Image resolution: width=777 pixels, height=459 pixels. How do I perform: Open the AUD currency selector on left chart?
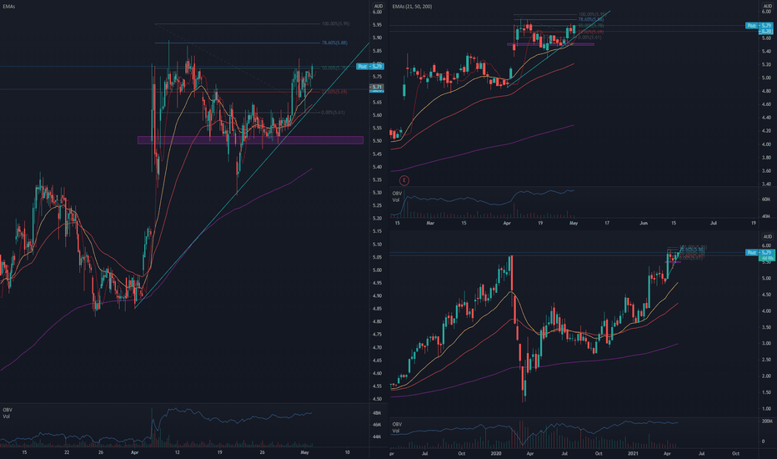(x=378, y=7)
